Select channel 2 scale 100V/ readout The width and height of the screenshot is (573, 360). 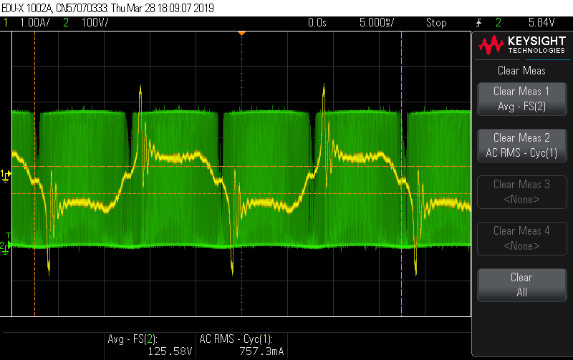click(95, 23)
